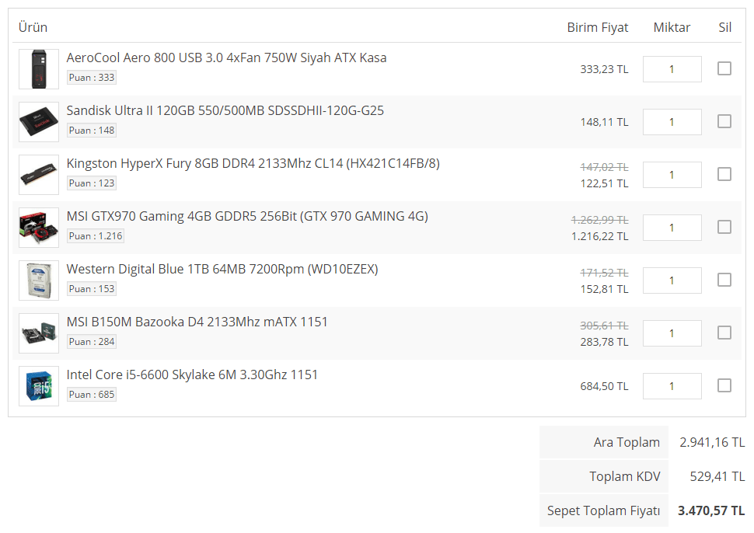Tick the Sil checkbox for Sandisk SSD
Image resolution: width=754 pixels, height=533 pixels.
pos(724,121)
